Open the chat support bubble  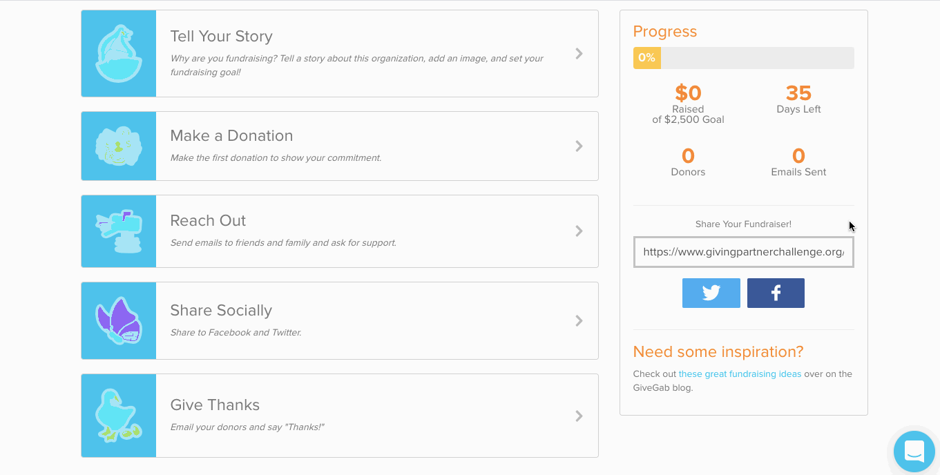914,452
